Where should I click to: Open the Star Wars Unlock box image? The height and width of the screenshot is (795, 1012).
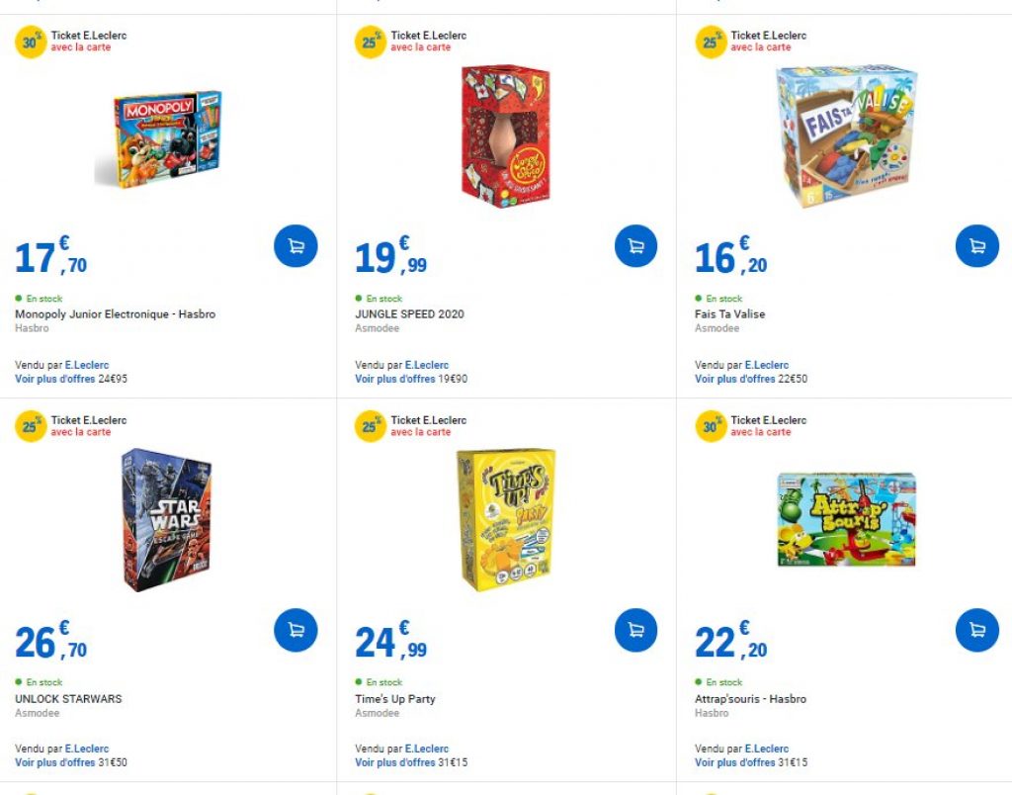(166, 520)
